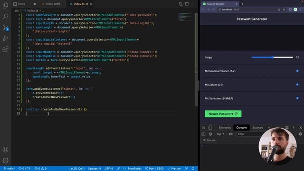Create a live expression with eye icon

click(231, 134)
